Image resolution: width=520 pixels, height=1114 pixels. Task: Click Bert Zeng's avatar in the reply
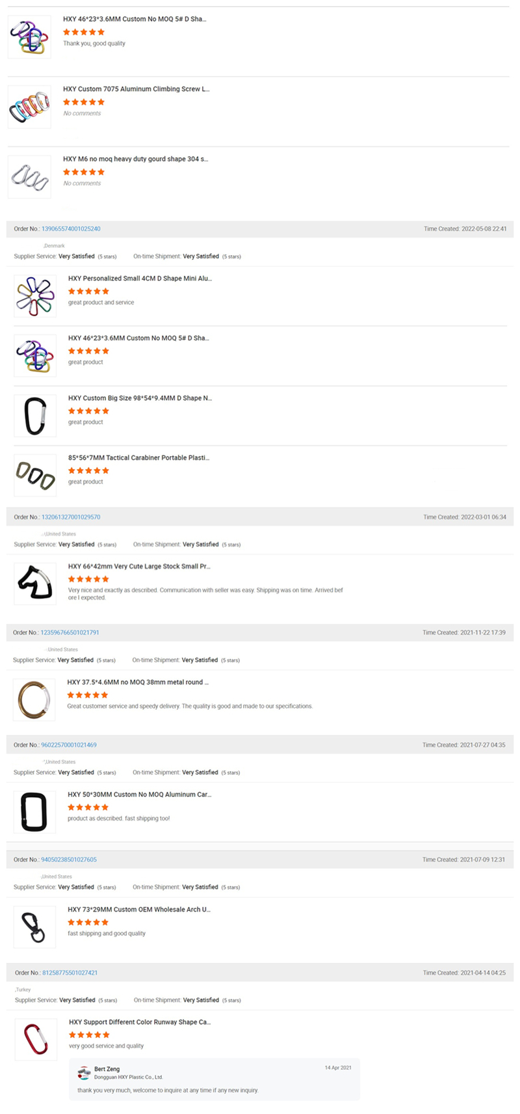84,1072
